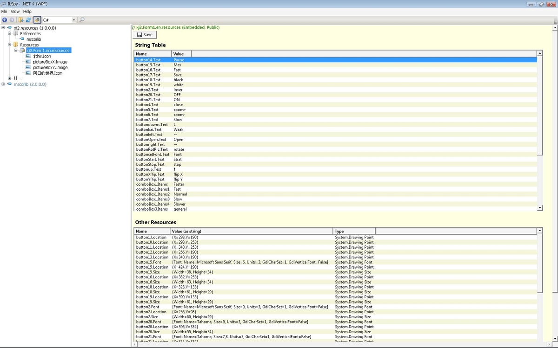
Task: Click the Name column header in Other Resources
Action: tap(152, 231)
